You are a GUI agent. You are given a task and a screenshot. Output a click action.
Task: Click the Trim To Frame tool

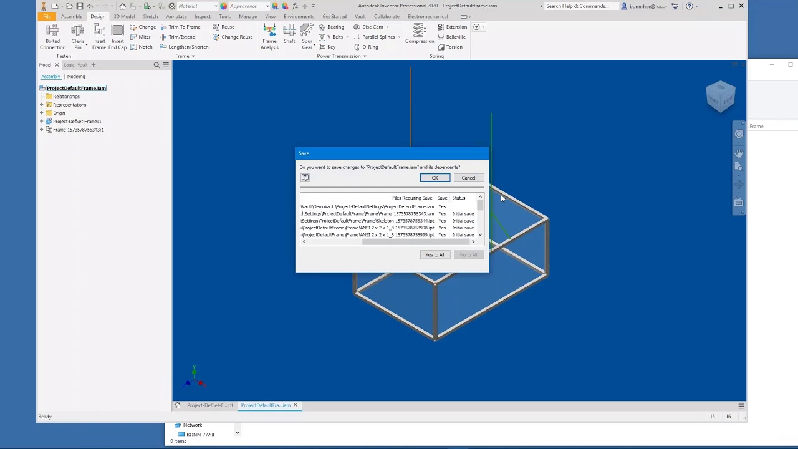click(x=180, y=27)
